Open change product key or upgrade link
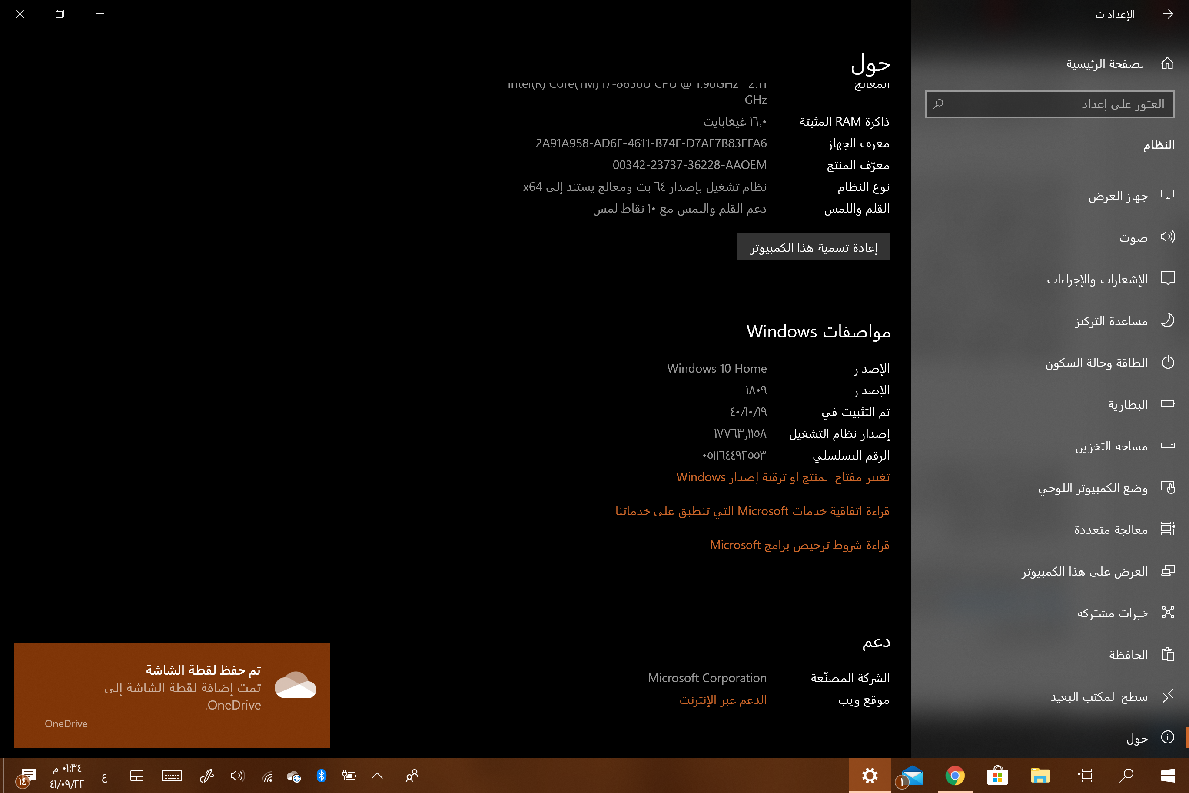The image size is (1189, 793). pos(783,477)
